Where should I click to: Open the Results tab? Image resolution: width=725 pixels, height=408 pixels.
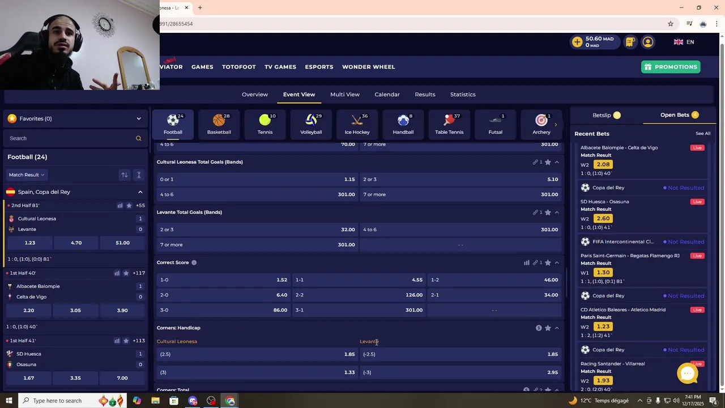425,95
